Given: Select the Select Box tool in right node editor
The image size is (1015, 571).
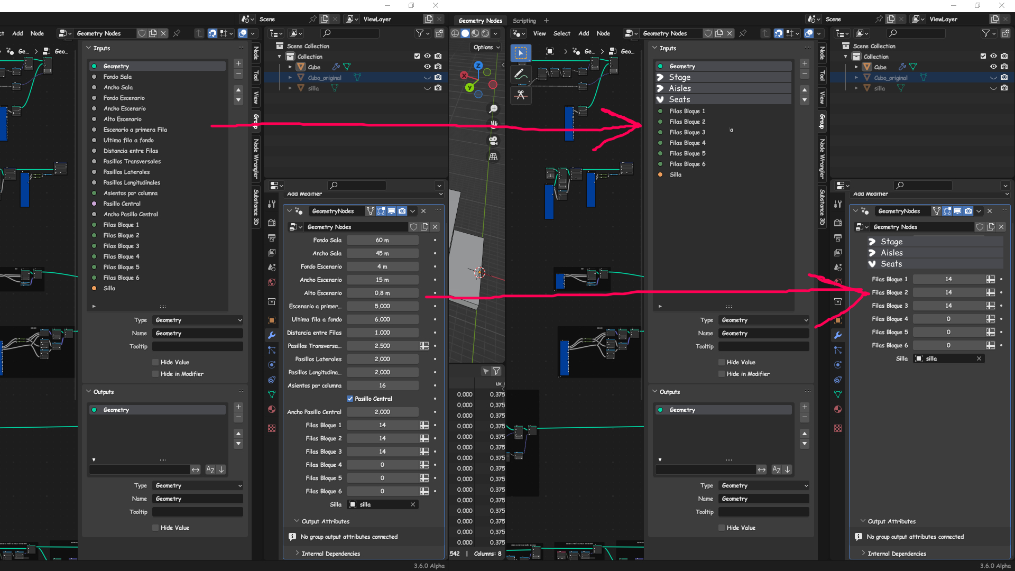Looking at the screenshot, I should pyautogui.click(x=521, y=53).
